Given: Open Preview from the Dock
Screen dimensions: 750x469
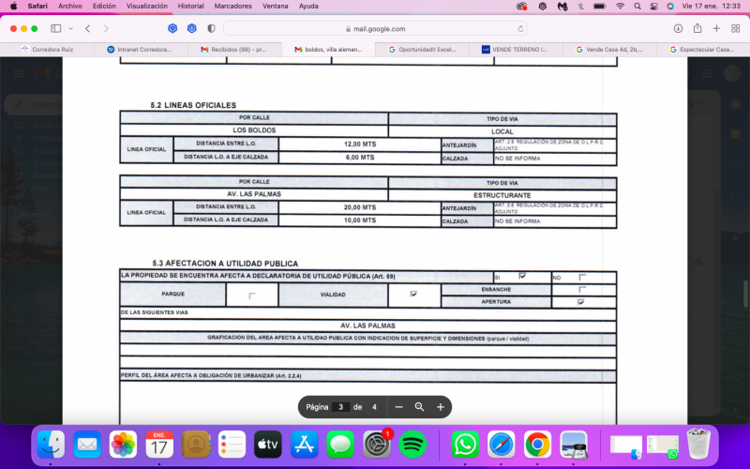Looking at the screenshot, I should click(x=574, y=445).
